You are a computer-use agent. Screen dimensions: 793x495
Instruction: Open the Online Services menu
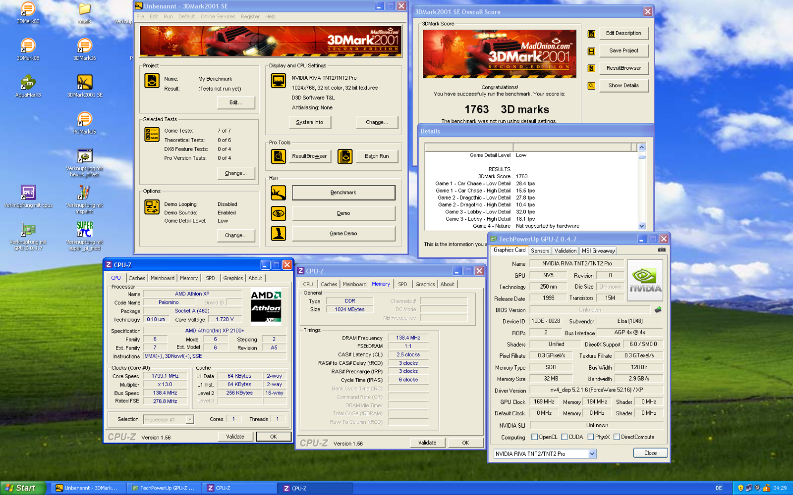pos(218,17)
